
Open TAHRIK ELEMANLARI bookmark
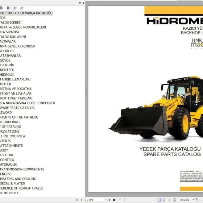[x=15, y=79]
